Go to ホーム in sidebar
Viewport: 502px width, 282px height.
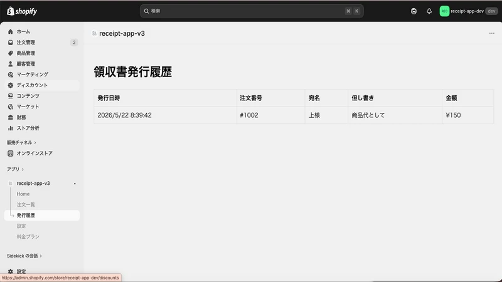coord(42,32)
